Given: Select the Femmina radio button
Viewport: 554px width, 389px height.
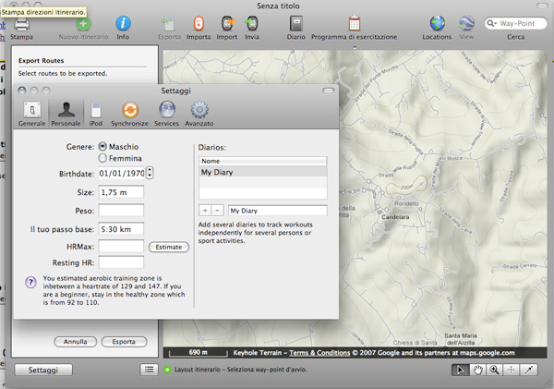Looking at the screenshot, I should point(102,158).
